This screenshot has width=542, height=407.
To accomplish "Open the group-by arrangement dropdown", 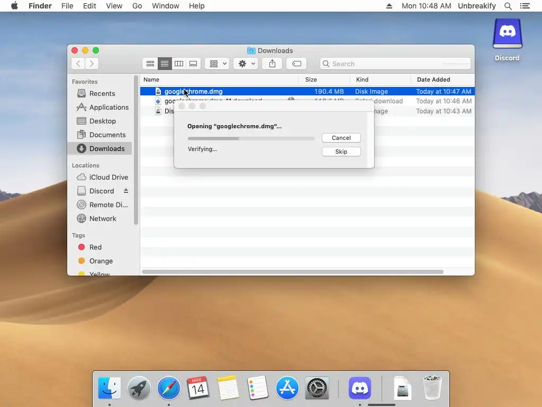I will pos(218,64).
